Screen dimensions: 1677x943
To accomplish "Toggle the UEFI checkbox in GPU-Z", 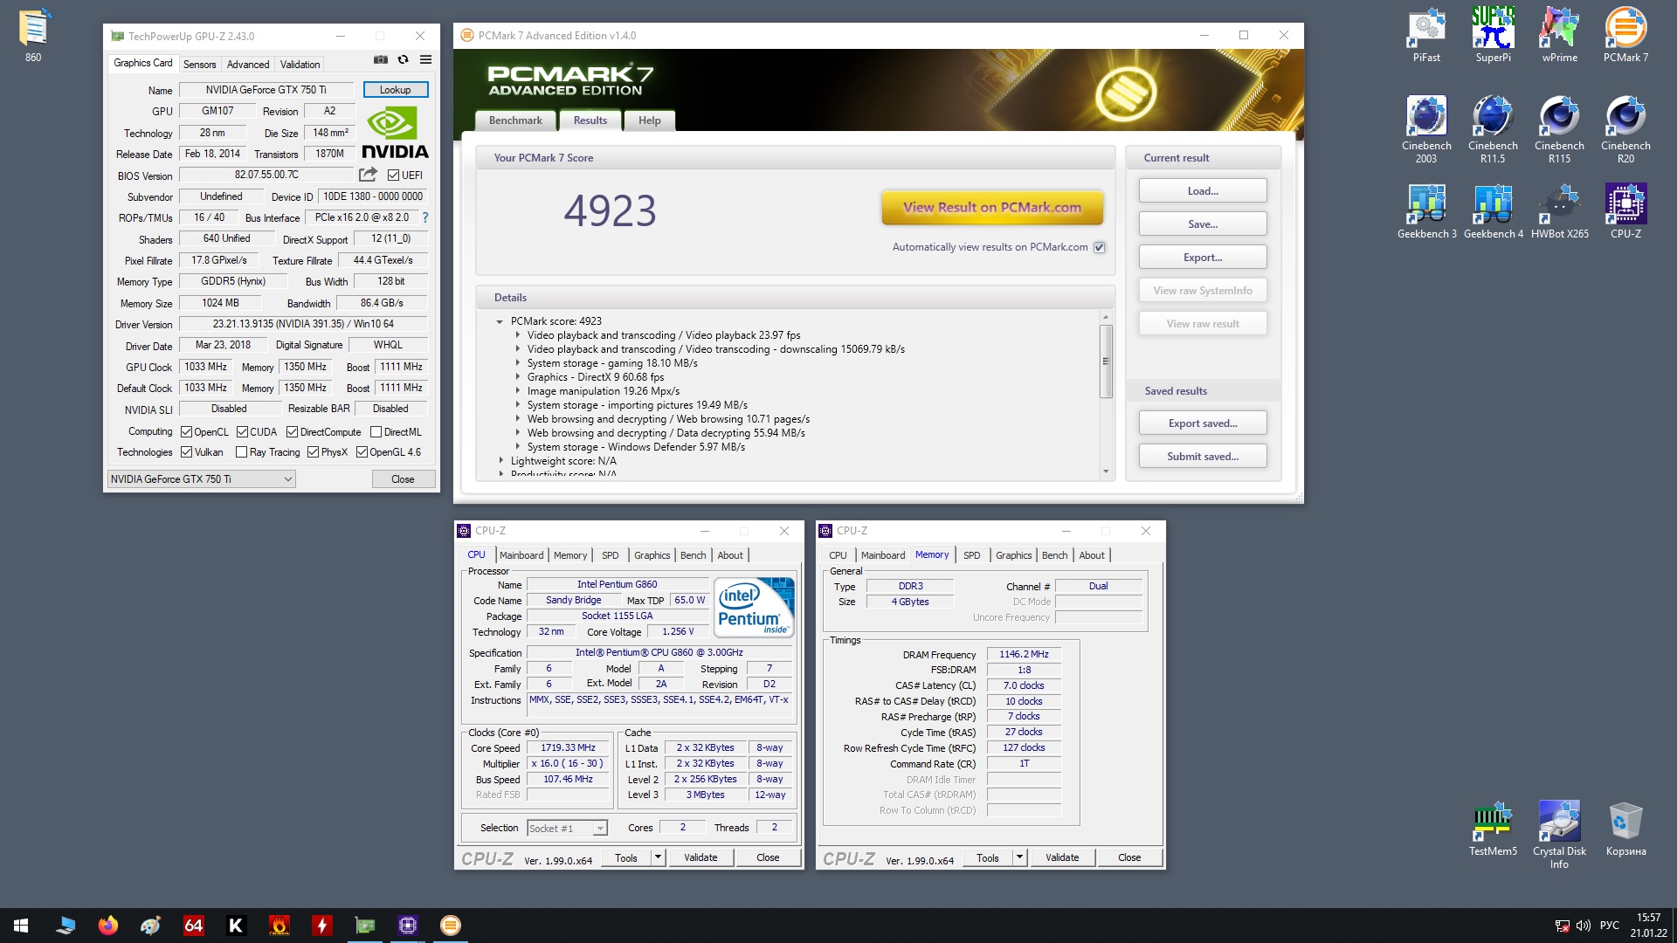I will point(393,176).
